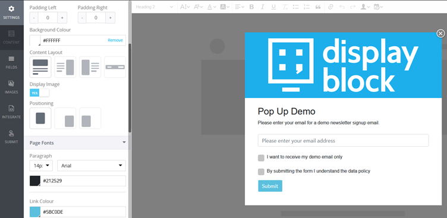Undo the last edit
Screen dimensions: 447x218
click(x=342, y=7)
